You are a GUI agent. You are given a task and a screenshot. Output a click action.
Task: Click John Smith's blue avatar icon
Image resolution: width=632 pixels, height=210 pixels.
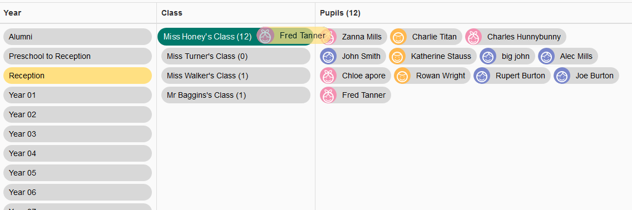pos(328,56)
